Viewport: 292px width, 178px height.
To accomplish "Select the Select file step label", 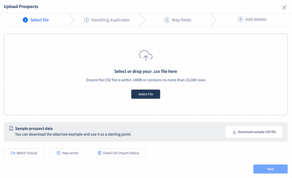I will pos(40,20).
